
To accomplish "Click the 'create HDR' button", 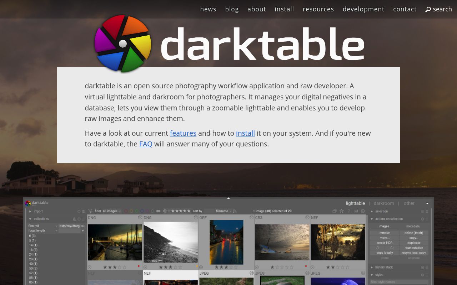I will click(x=385, y=243).
